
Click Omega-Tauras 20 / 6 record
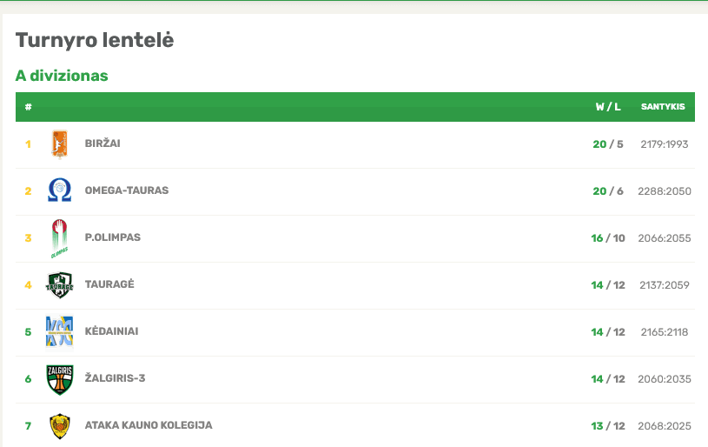point(608,190)
